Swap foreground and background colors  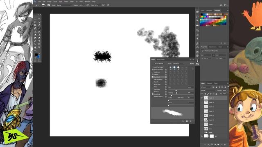[39, 53]
